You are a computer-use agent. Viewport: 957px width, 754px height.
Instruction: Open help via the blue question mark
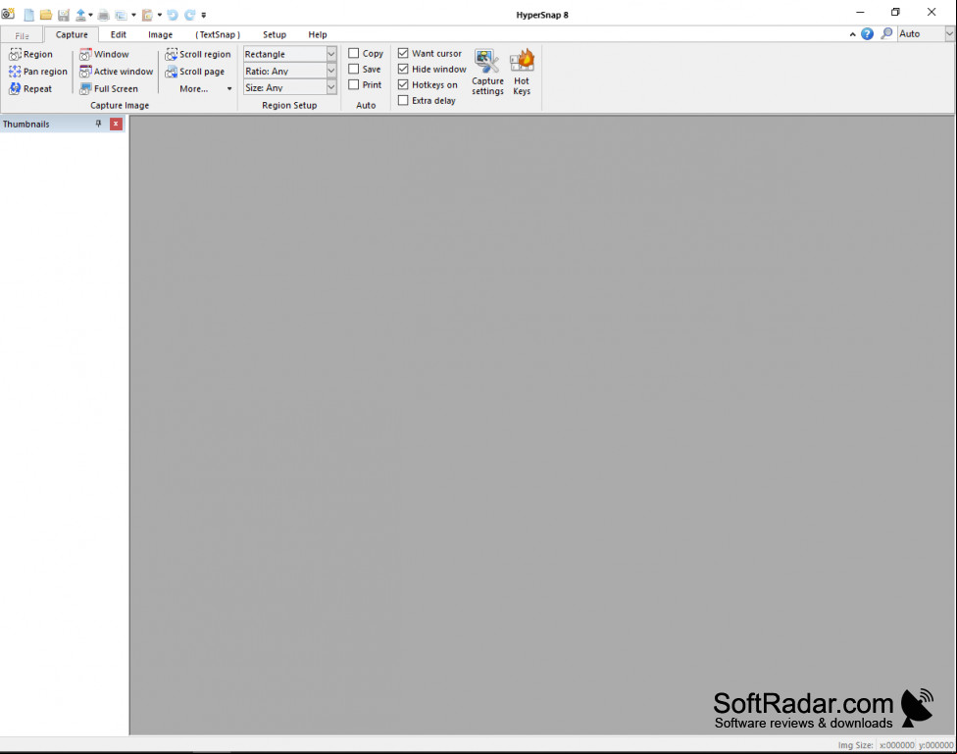click(x=867, y=34)
